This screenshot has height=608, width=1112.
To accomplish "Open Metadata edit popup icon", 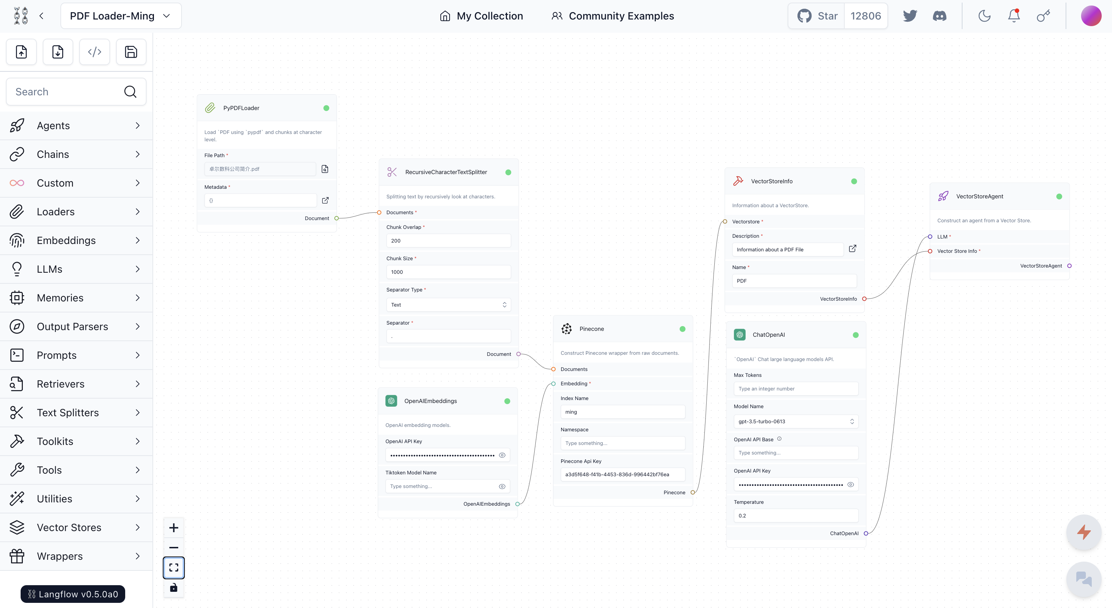I will click(325, 200).
